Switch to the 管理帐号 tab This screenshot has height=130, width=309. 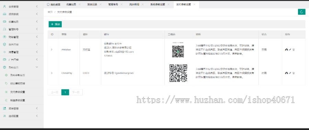(113, 4)
